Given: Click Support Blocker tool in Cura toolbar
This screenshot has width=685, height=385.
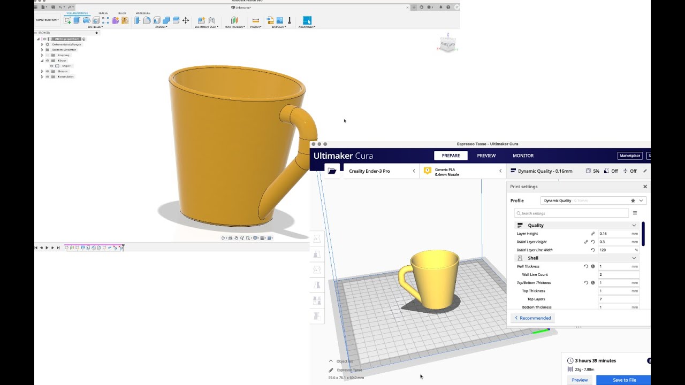Looking at the screenshot, I should [x=317, y=316].
